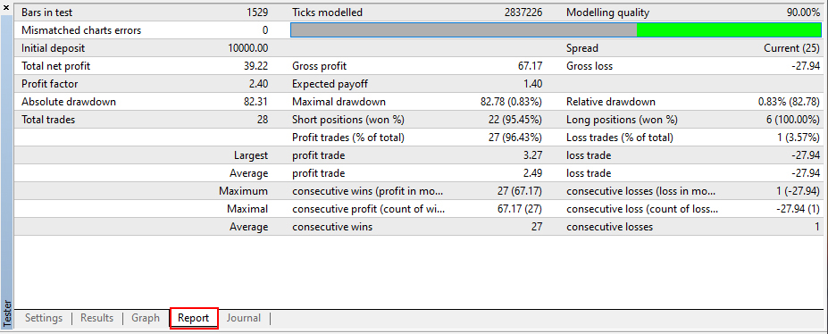Click the Loss trades (% of total) label
Viewport: 828px width, 334px height.
coord(620,138)
